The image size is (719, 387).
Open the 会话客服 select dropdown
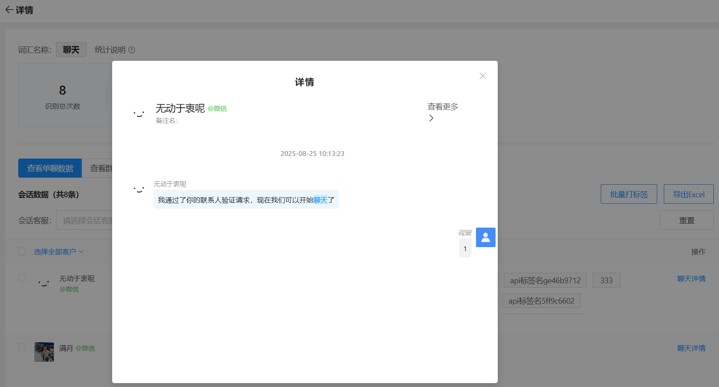tap(85, 221)
